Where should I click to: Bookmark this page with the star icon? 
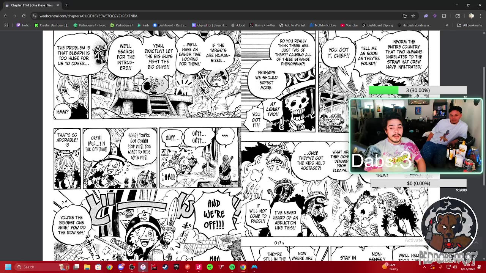(x=413, y=16)
